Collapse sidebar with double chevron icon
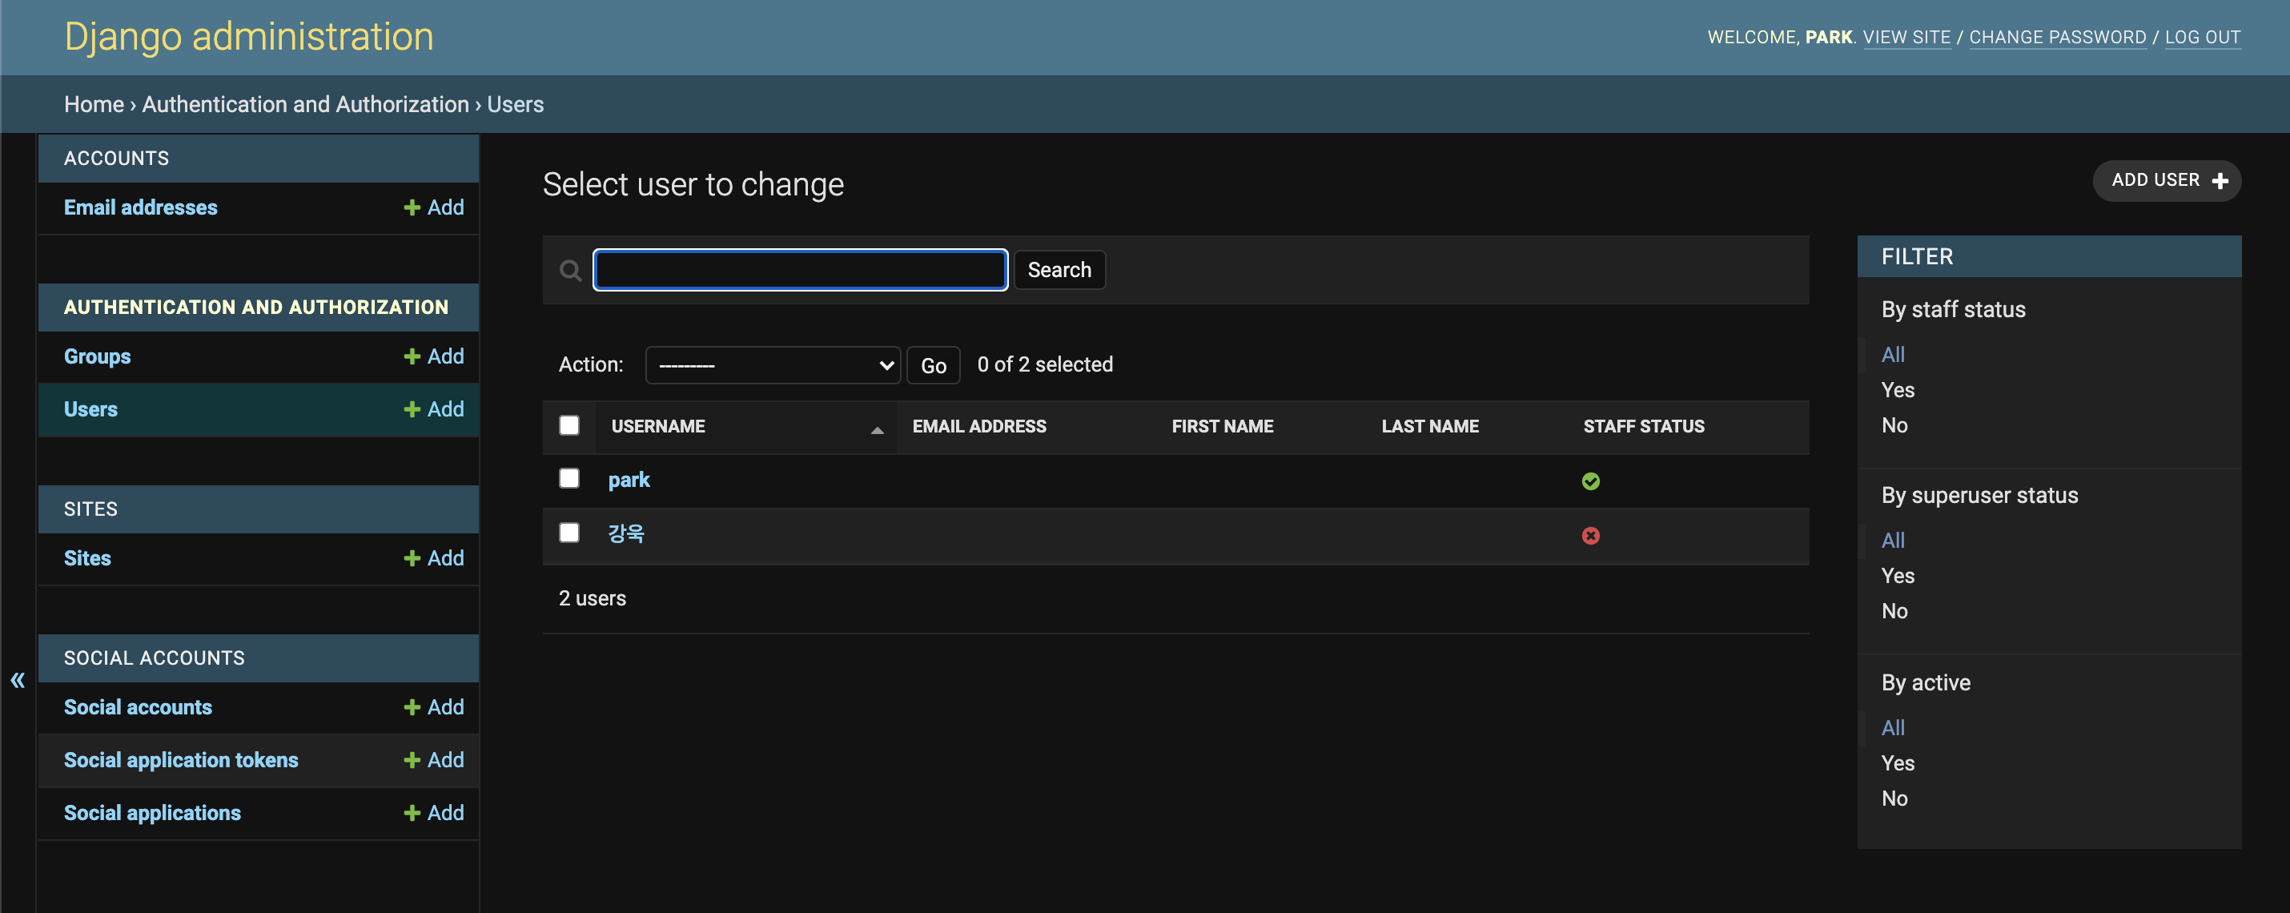Screen dimensions: 2290x913 tap(18, 680)
